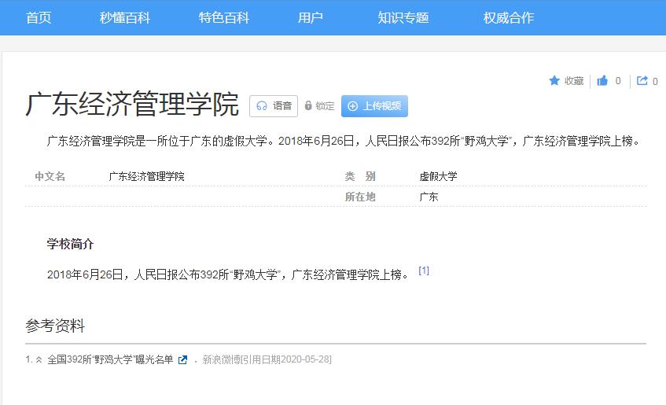Image resolution: width=666 pixels, height=405 pixels.
Task: Open the 权威合作 nav item
Action: 509,18
